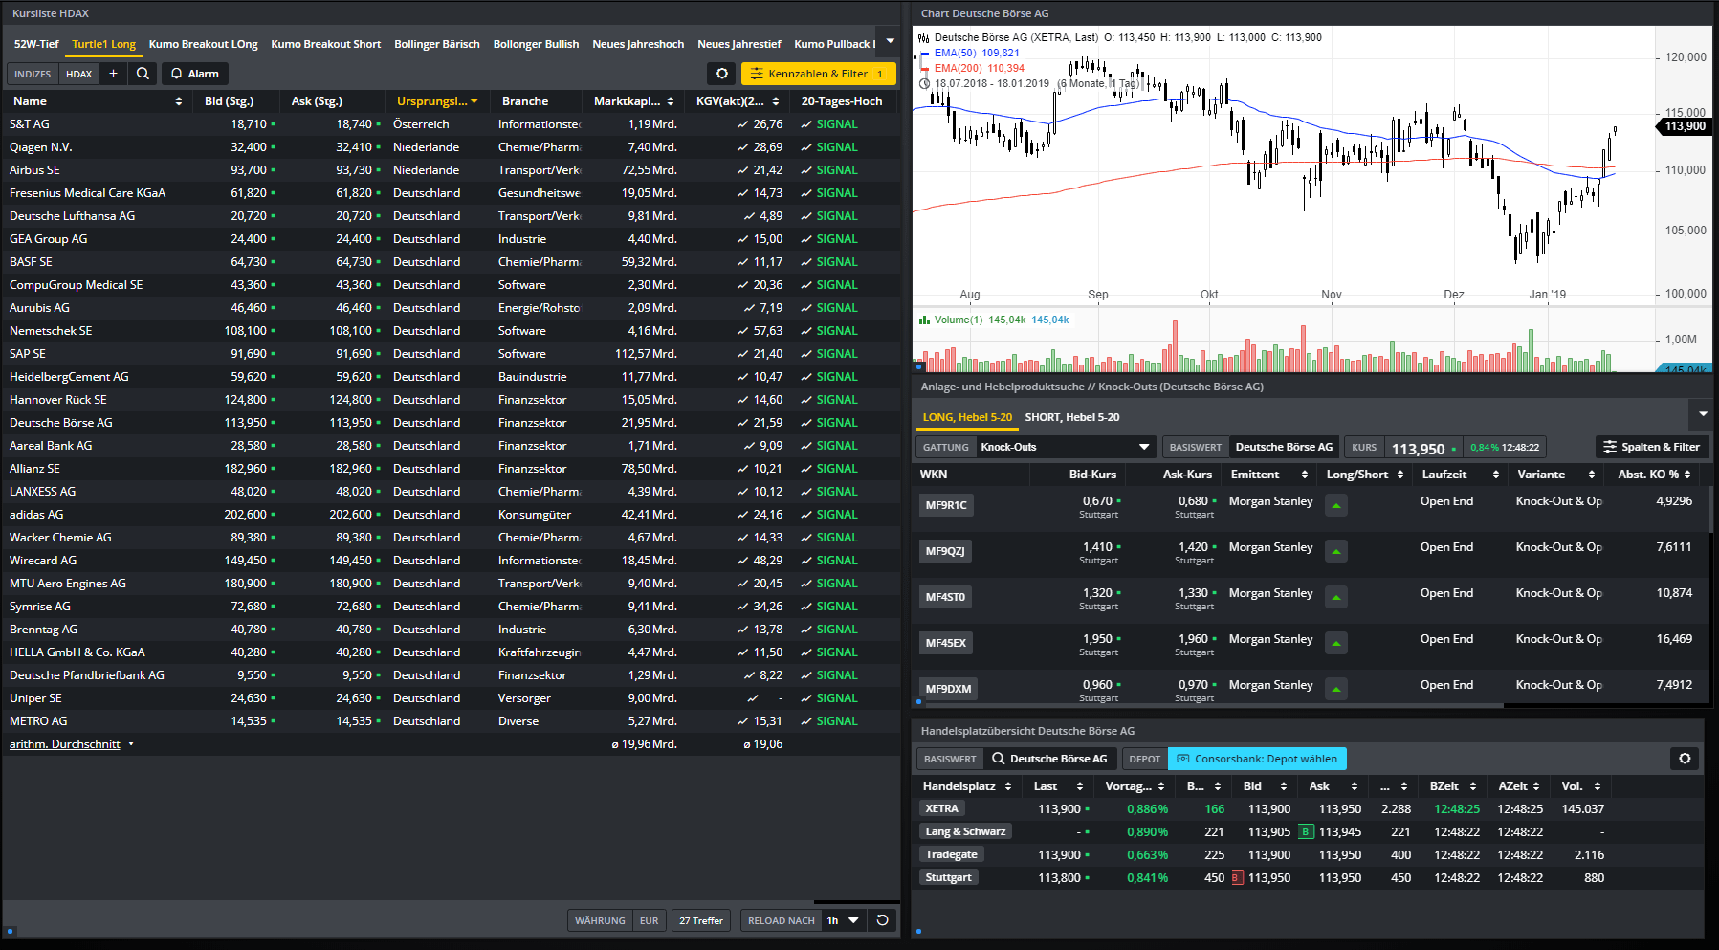Toggle the INDIZES selector
1719x950 pixels.
[x=33, y=74]
